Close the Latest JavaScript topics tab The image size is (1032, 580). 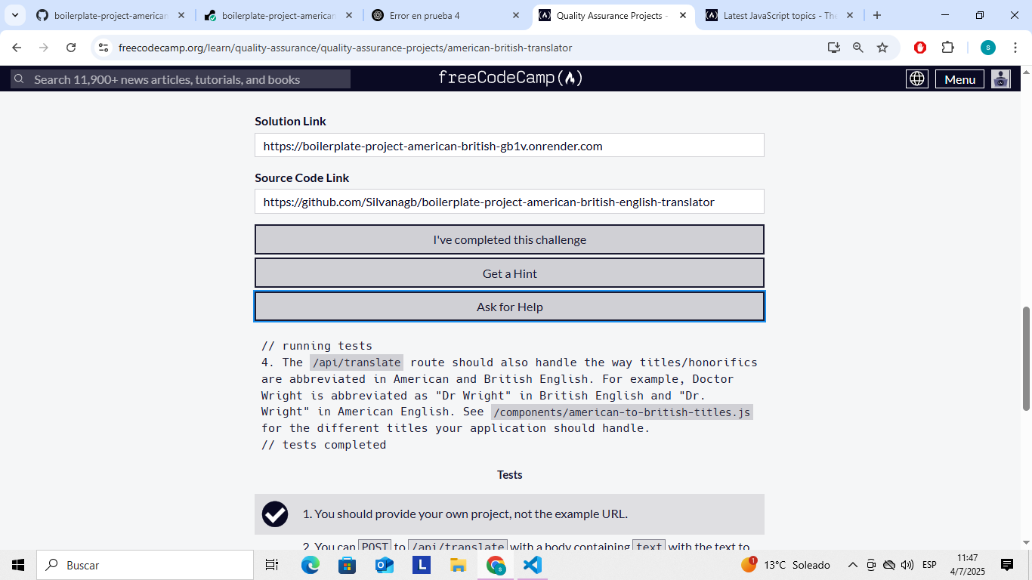coord(850,15)
